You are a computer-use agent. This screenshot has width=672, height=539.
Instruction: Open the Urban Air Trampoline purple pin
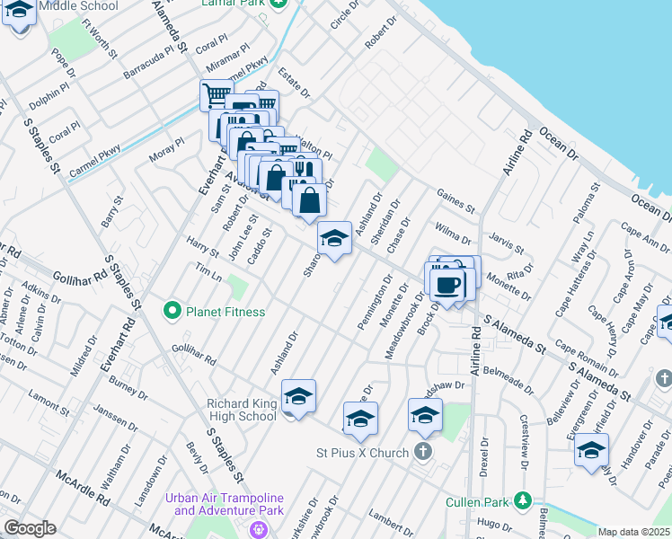pyautogui.click(x=259, y=528)
